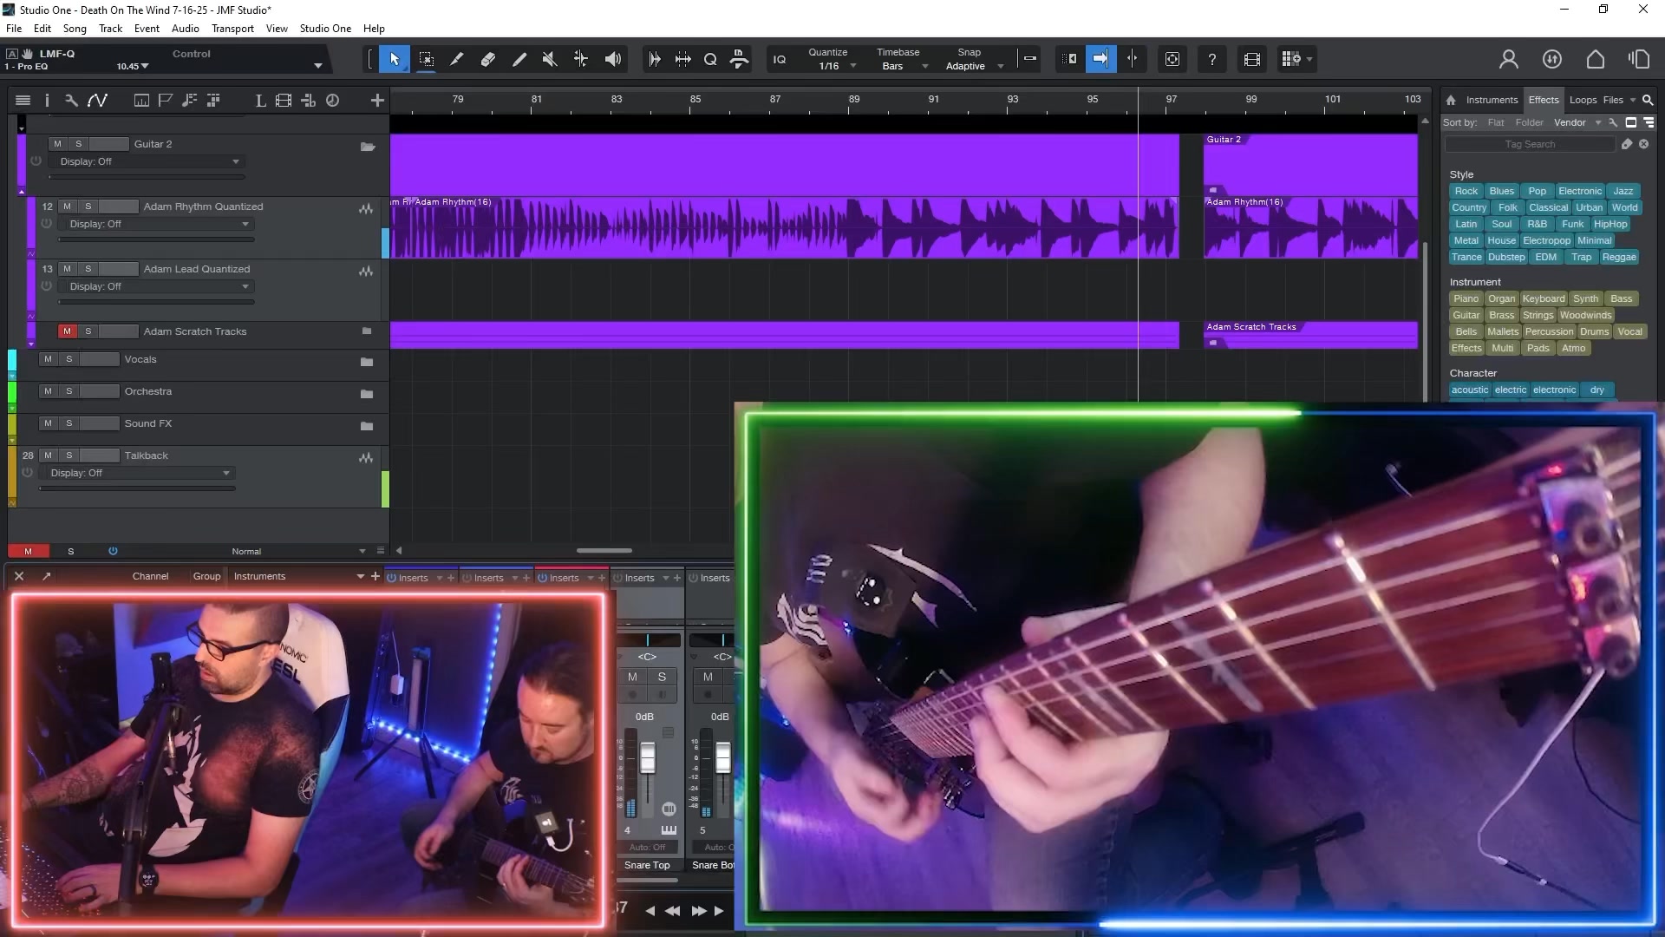Select the Guitar instrument tag
The image size is (1665, 937).
(x=1466, y=315)
